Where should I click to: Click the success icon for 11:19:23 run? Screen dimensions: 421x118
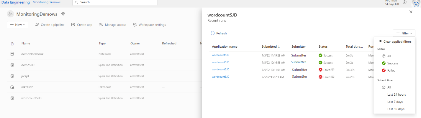(320, 55)
